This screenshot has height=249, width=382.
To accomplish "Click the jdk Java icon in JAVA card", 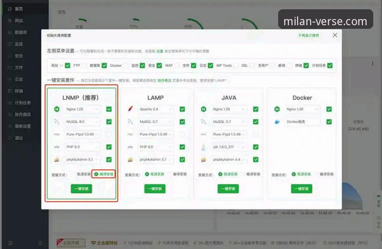I will 204,147.
